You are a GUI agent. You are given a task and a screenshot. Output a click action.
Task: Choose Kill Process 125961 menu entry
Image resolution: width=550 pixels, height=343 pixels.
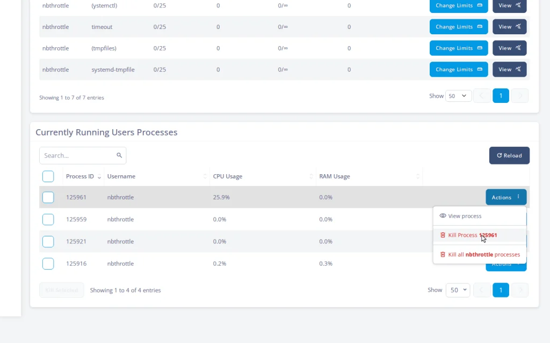click(480, 235)
